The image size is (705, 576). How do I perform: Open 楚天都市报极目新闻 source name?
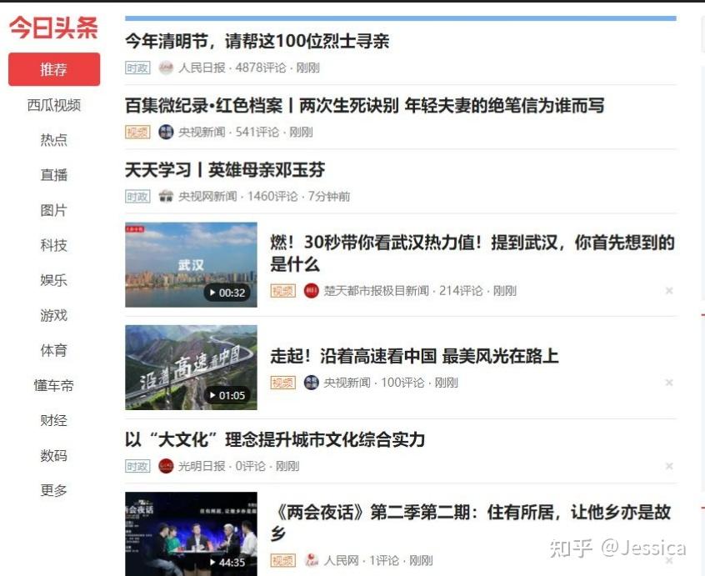(377, 291)
